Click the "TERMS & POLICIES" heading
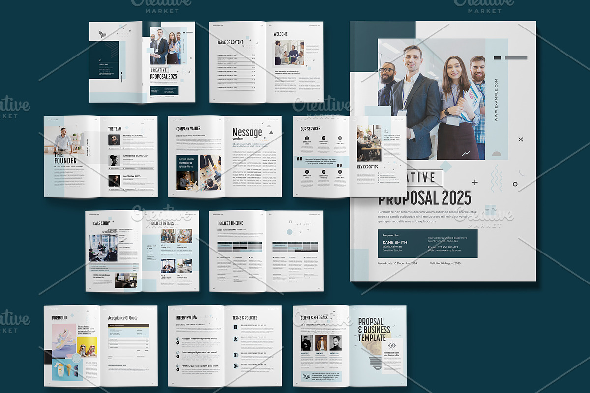 point(245,318)
